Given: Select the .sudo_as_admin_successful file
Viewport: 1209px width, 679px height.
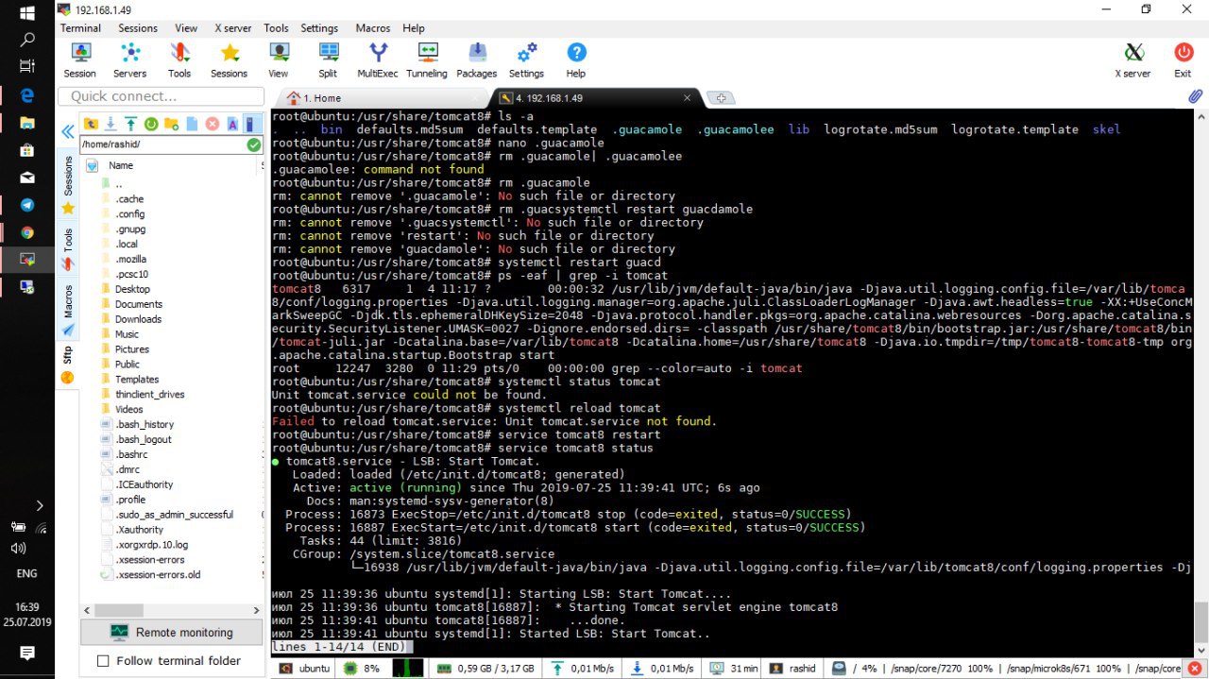Looking at the screenshot, I should [174, 515].
